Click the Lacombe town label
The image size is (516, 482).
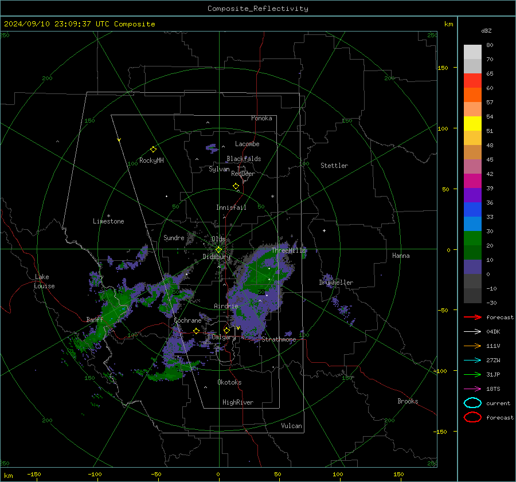pyautogui.click(x=247, y=144)
